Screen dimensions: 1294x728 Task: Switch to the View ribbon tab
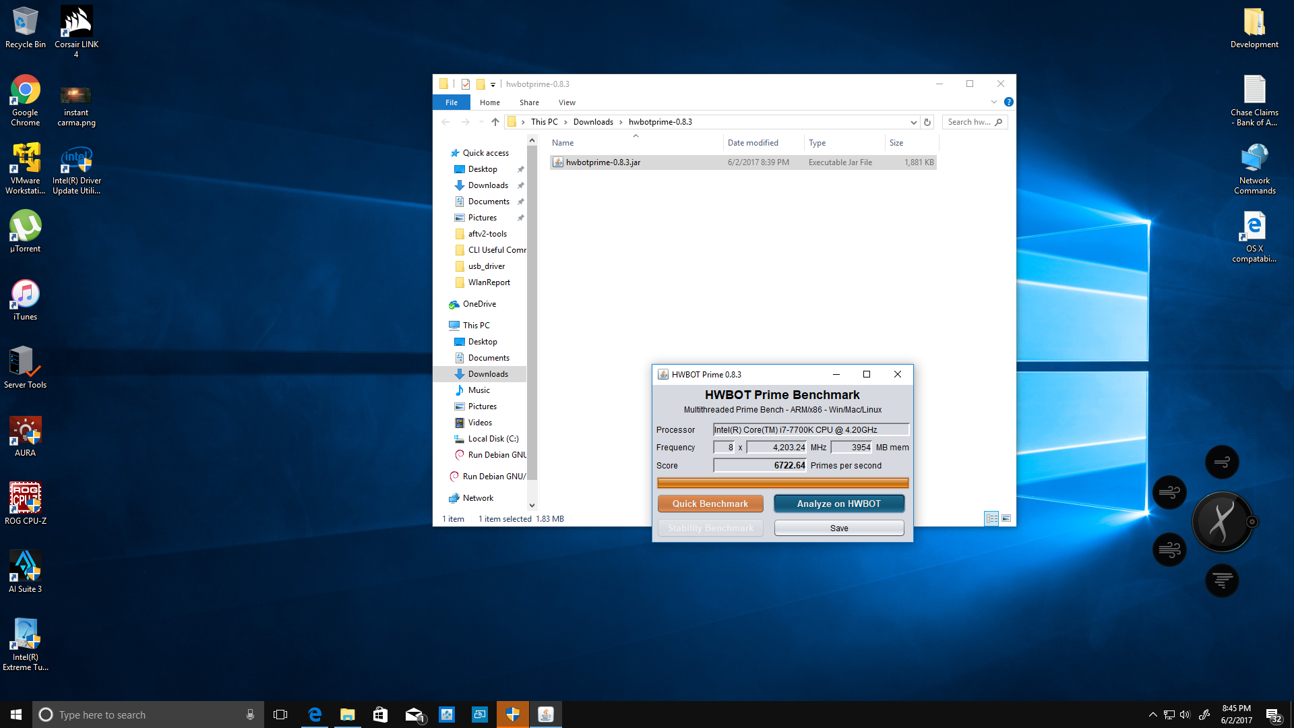567,102
